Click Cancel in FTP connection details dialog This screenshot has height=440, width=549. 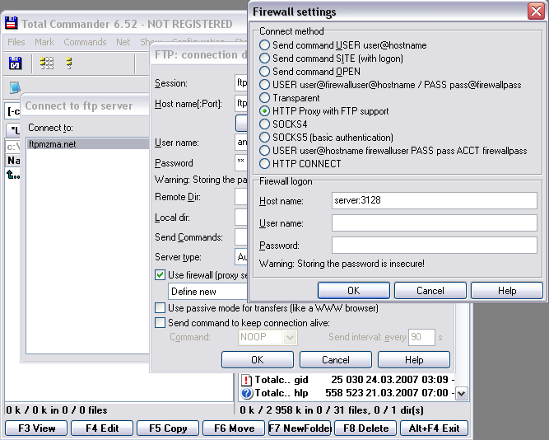pyautogui.click(x=336, y=360)
